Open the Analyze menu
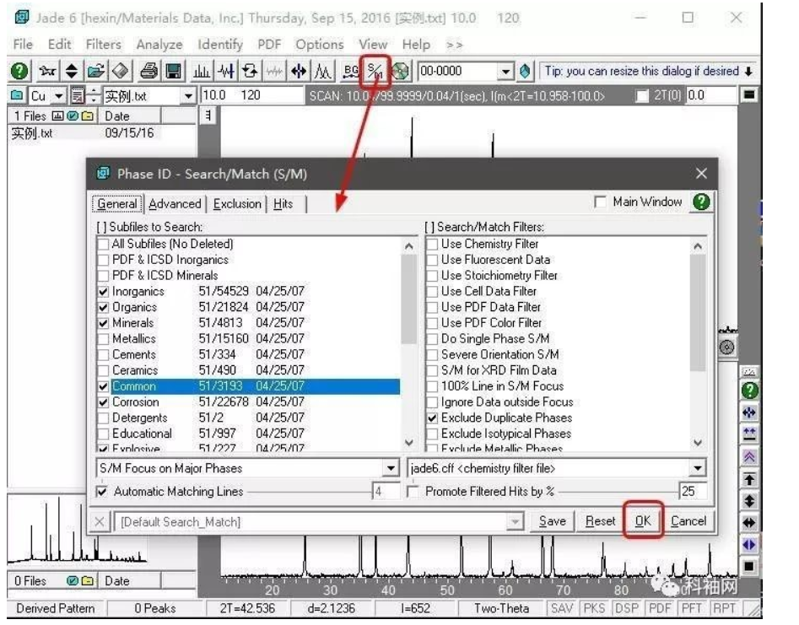The width and height of the screenshot is (799, 625). coord(159,45)
